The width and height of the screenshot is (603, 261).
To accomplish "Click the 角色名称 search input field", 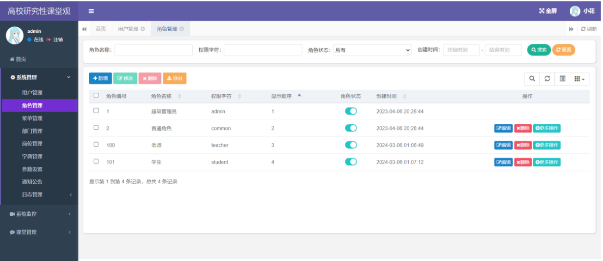I will pyautogui.click(x=154, y=50).
